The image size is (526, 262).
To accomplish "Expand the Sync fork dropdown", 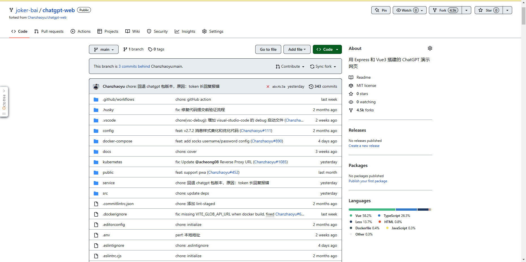I will pos(323,67).
